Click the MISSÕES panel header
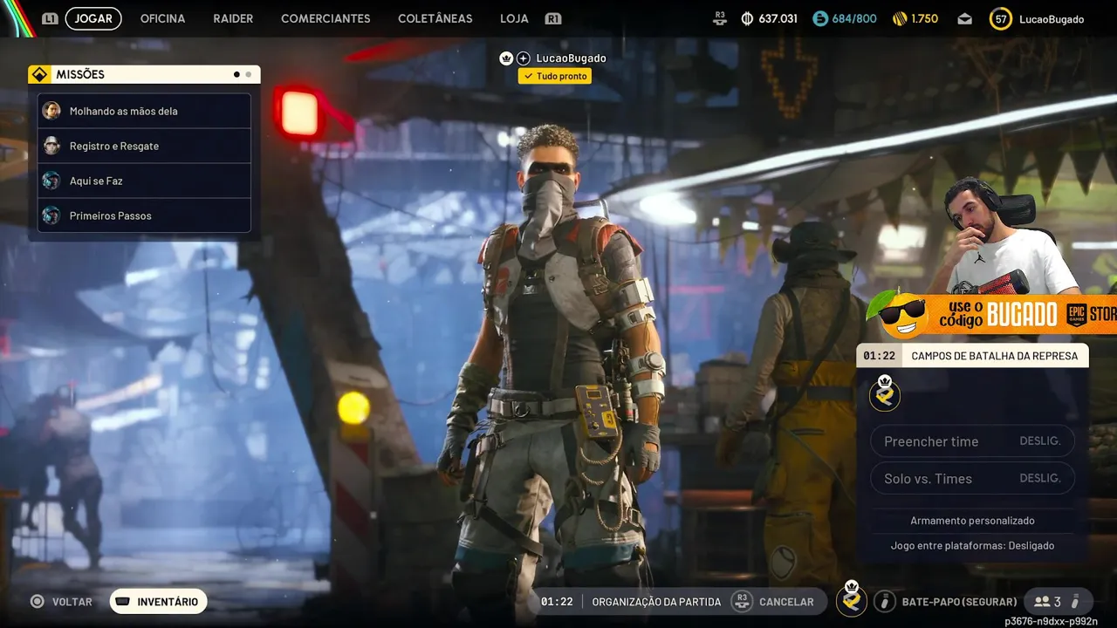The image size is (1117, 628). point(144,74)
